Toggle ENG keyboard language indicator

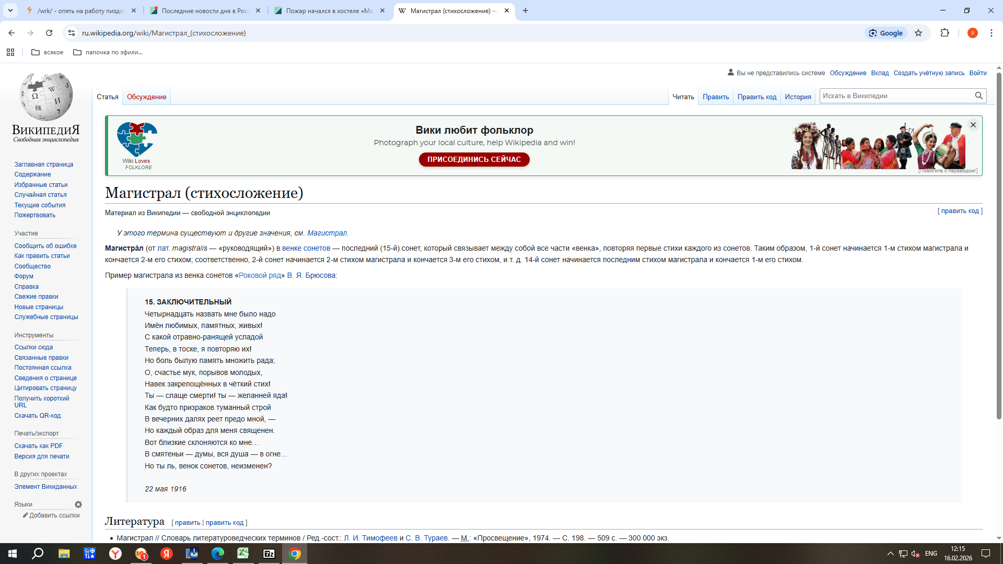pyautogui.click(x=931, y=554)
